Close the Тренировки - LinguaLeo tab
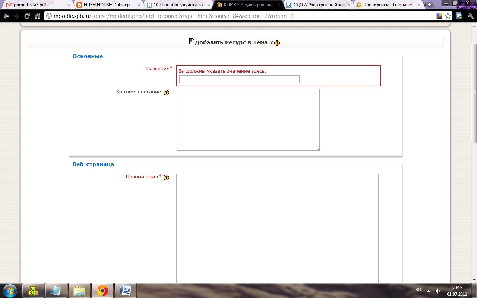 point(419,5)
